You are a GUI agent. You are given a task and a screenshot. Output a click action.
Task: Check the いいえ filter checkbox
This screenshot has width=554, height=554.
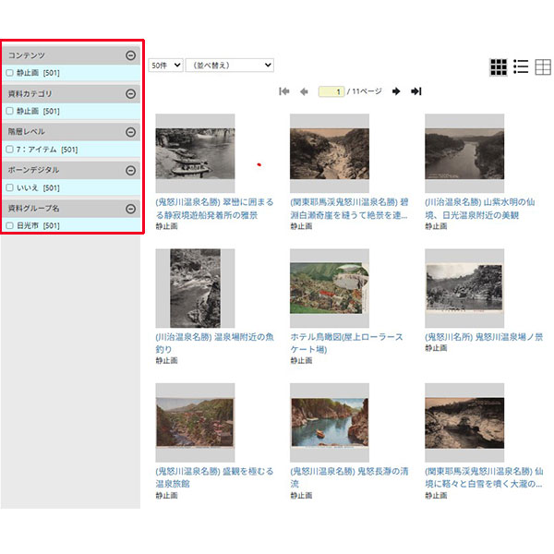pyautogui.click(x=9, y=187)
